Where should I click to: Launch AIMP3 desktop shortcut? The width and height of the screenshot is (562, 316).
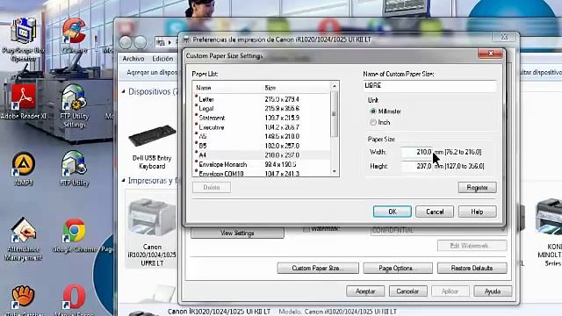tap(24, 169)
